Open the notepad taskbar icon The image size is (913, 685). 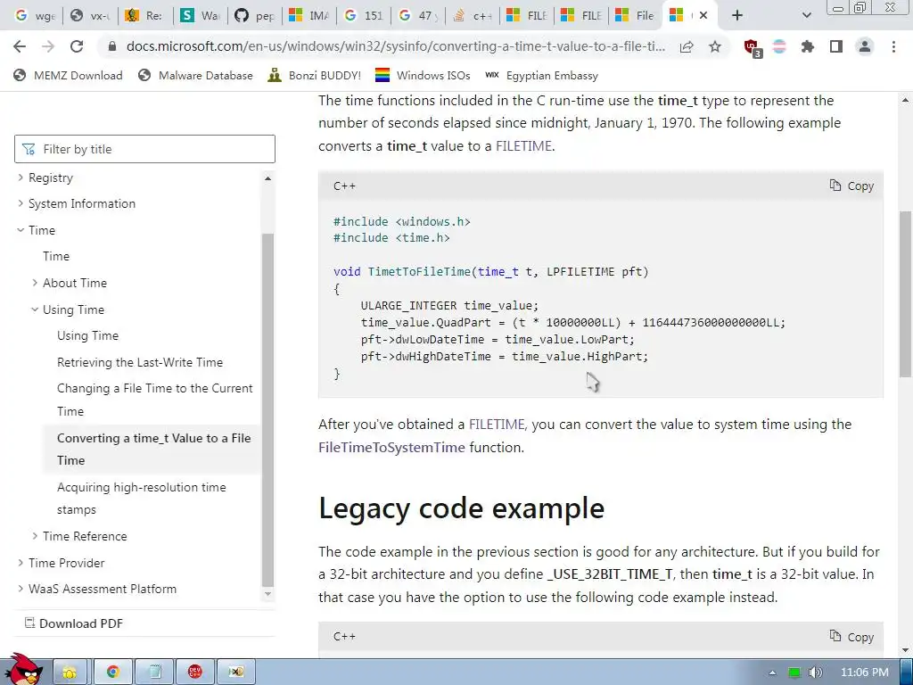155,673
